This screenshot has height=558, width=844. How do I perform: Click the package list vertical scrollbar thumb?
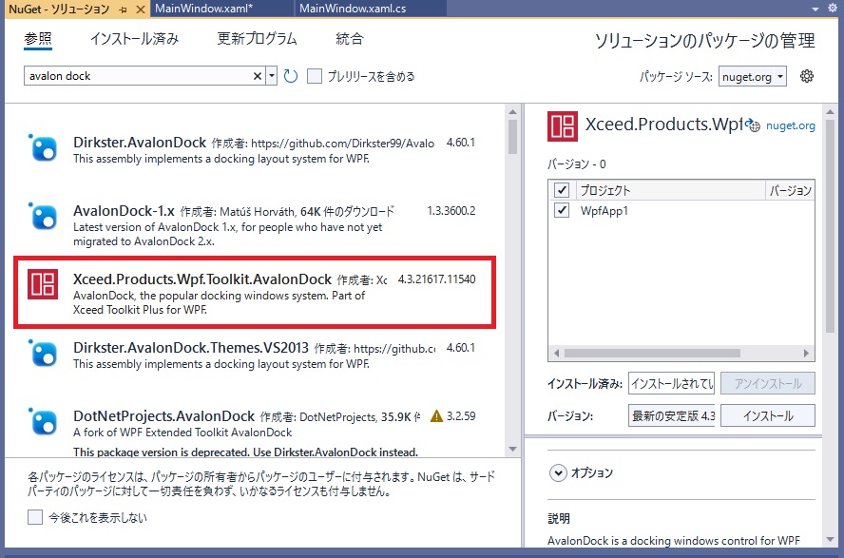pyautogui.click(x=512, y=136)
